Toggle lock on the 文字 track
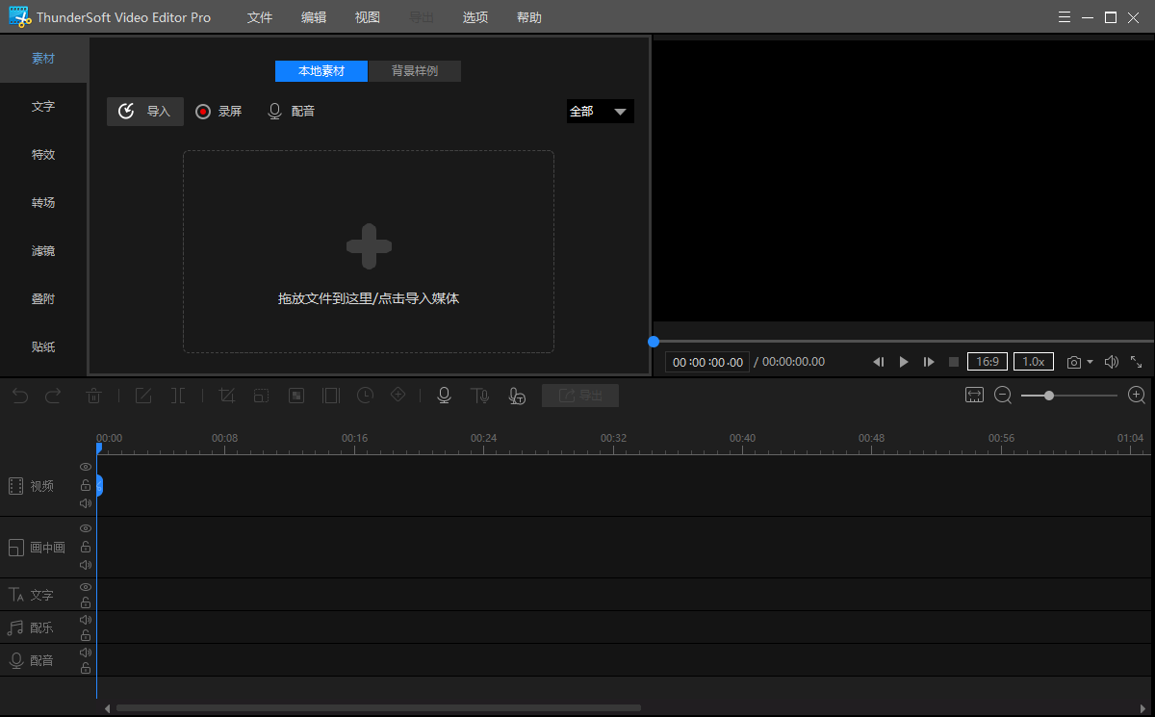 tap(86, 603)
